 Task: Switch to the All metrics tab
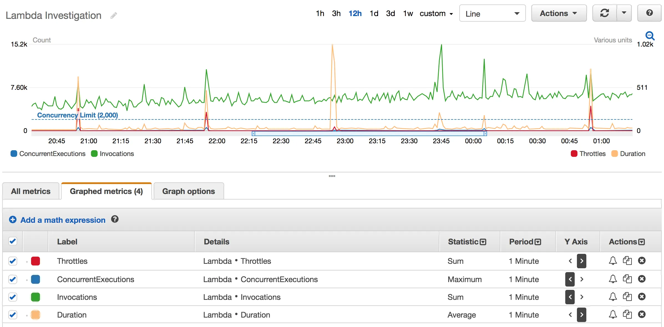[31, 191]
